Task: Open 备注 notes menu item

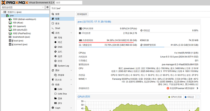Action: [62, 23]
